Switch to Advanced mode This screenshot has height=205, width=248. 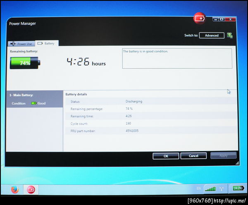[x=212, y=35]
